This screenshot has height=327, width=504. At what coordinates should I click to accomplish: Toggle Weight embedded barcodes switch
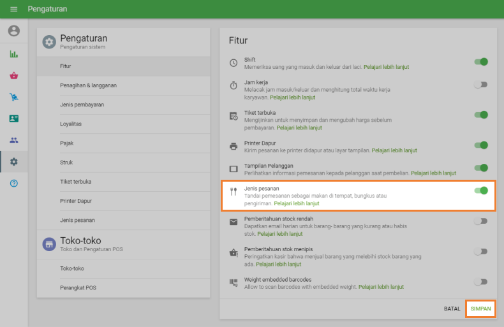pyautogui.click(x=480, y=282)
